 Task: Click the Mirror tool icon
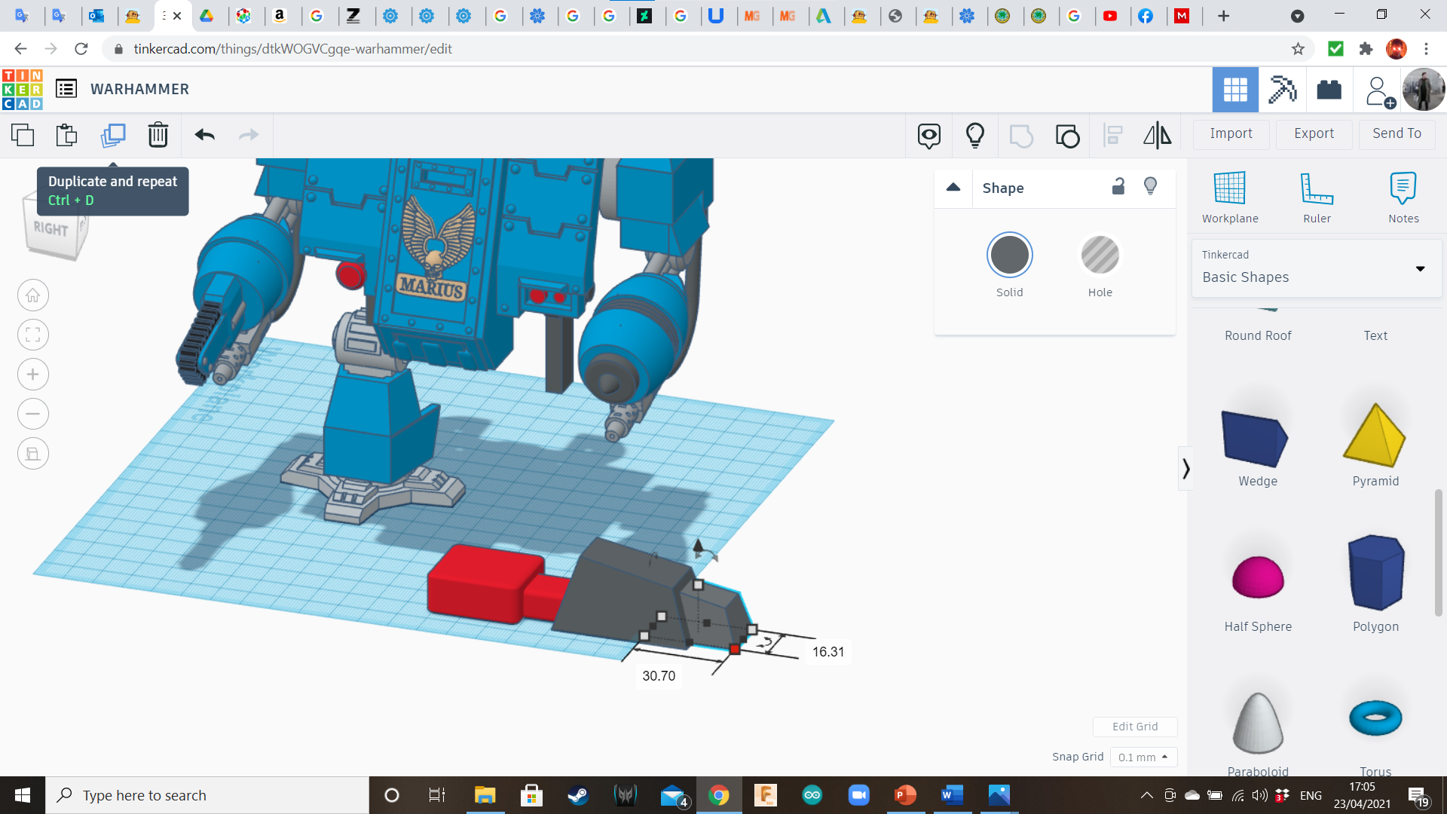click(x=1157, y=135)
